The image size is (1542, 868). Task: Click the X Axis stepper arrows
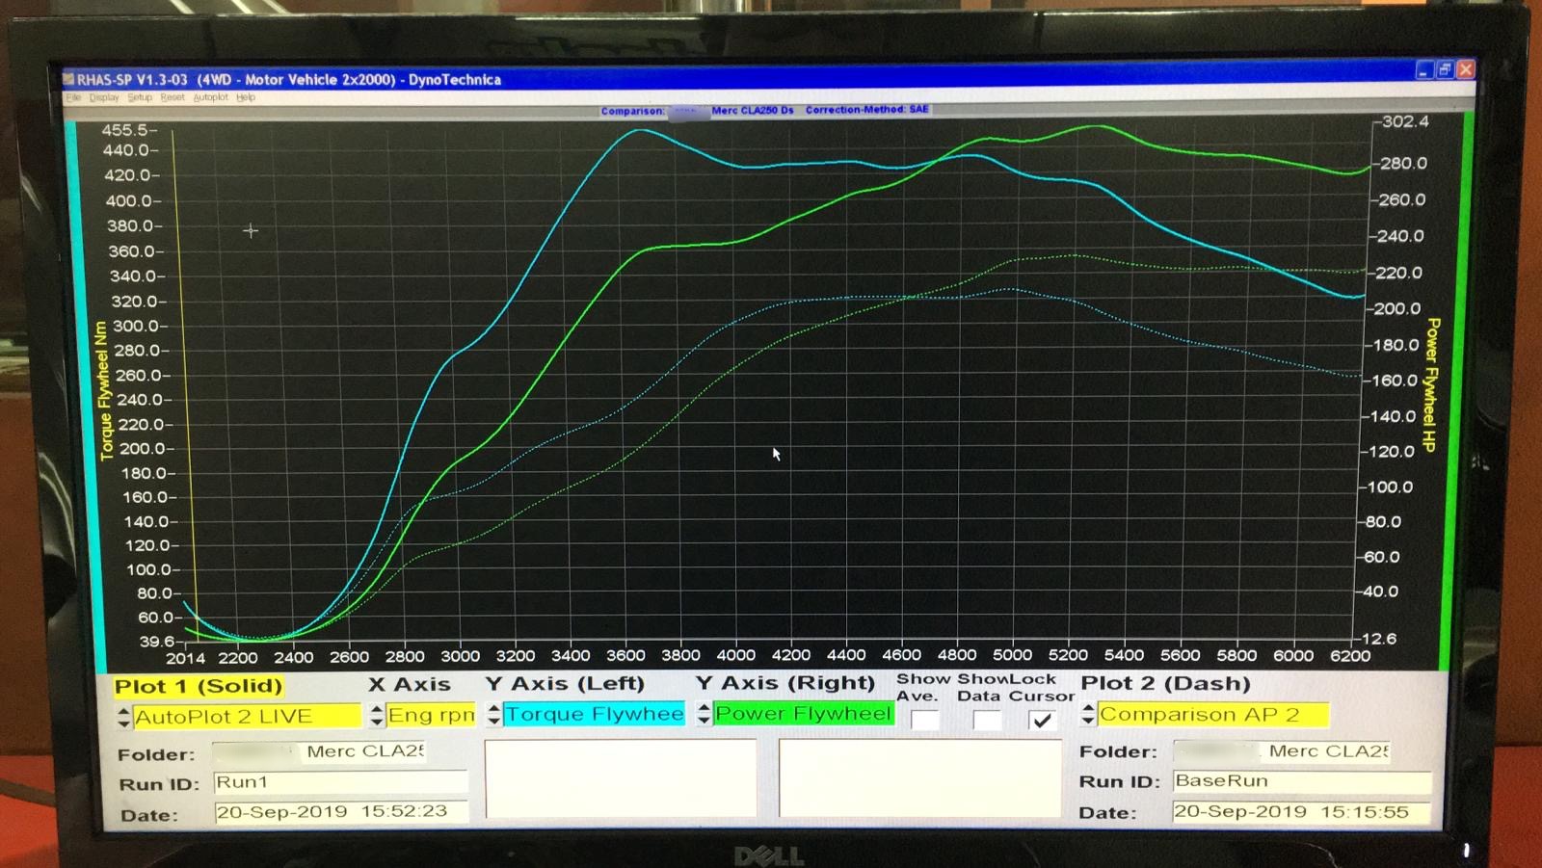click(377, 716)
